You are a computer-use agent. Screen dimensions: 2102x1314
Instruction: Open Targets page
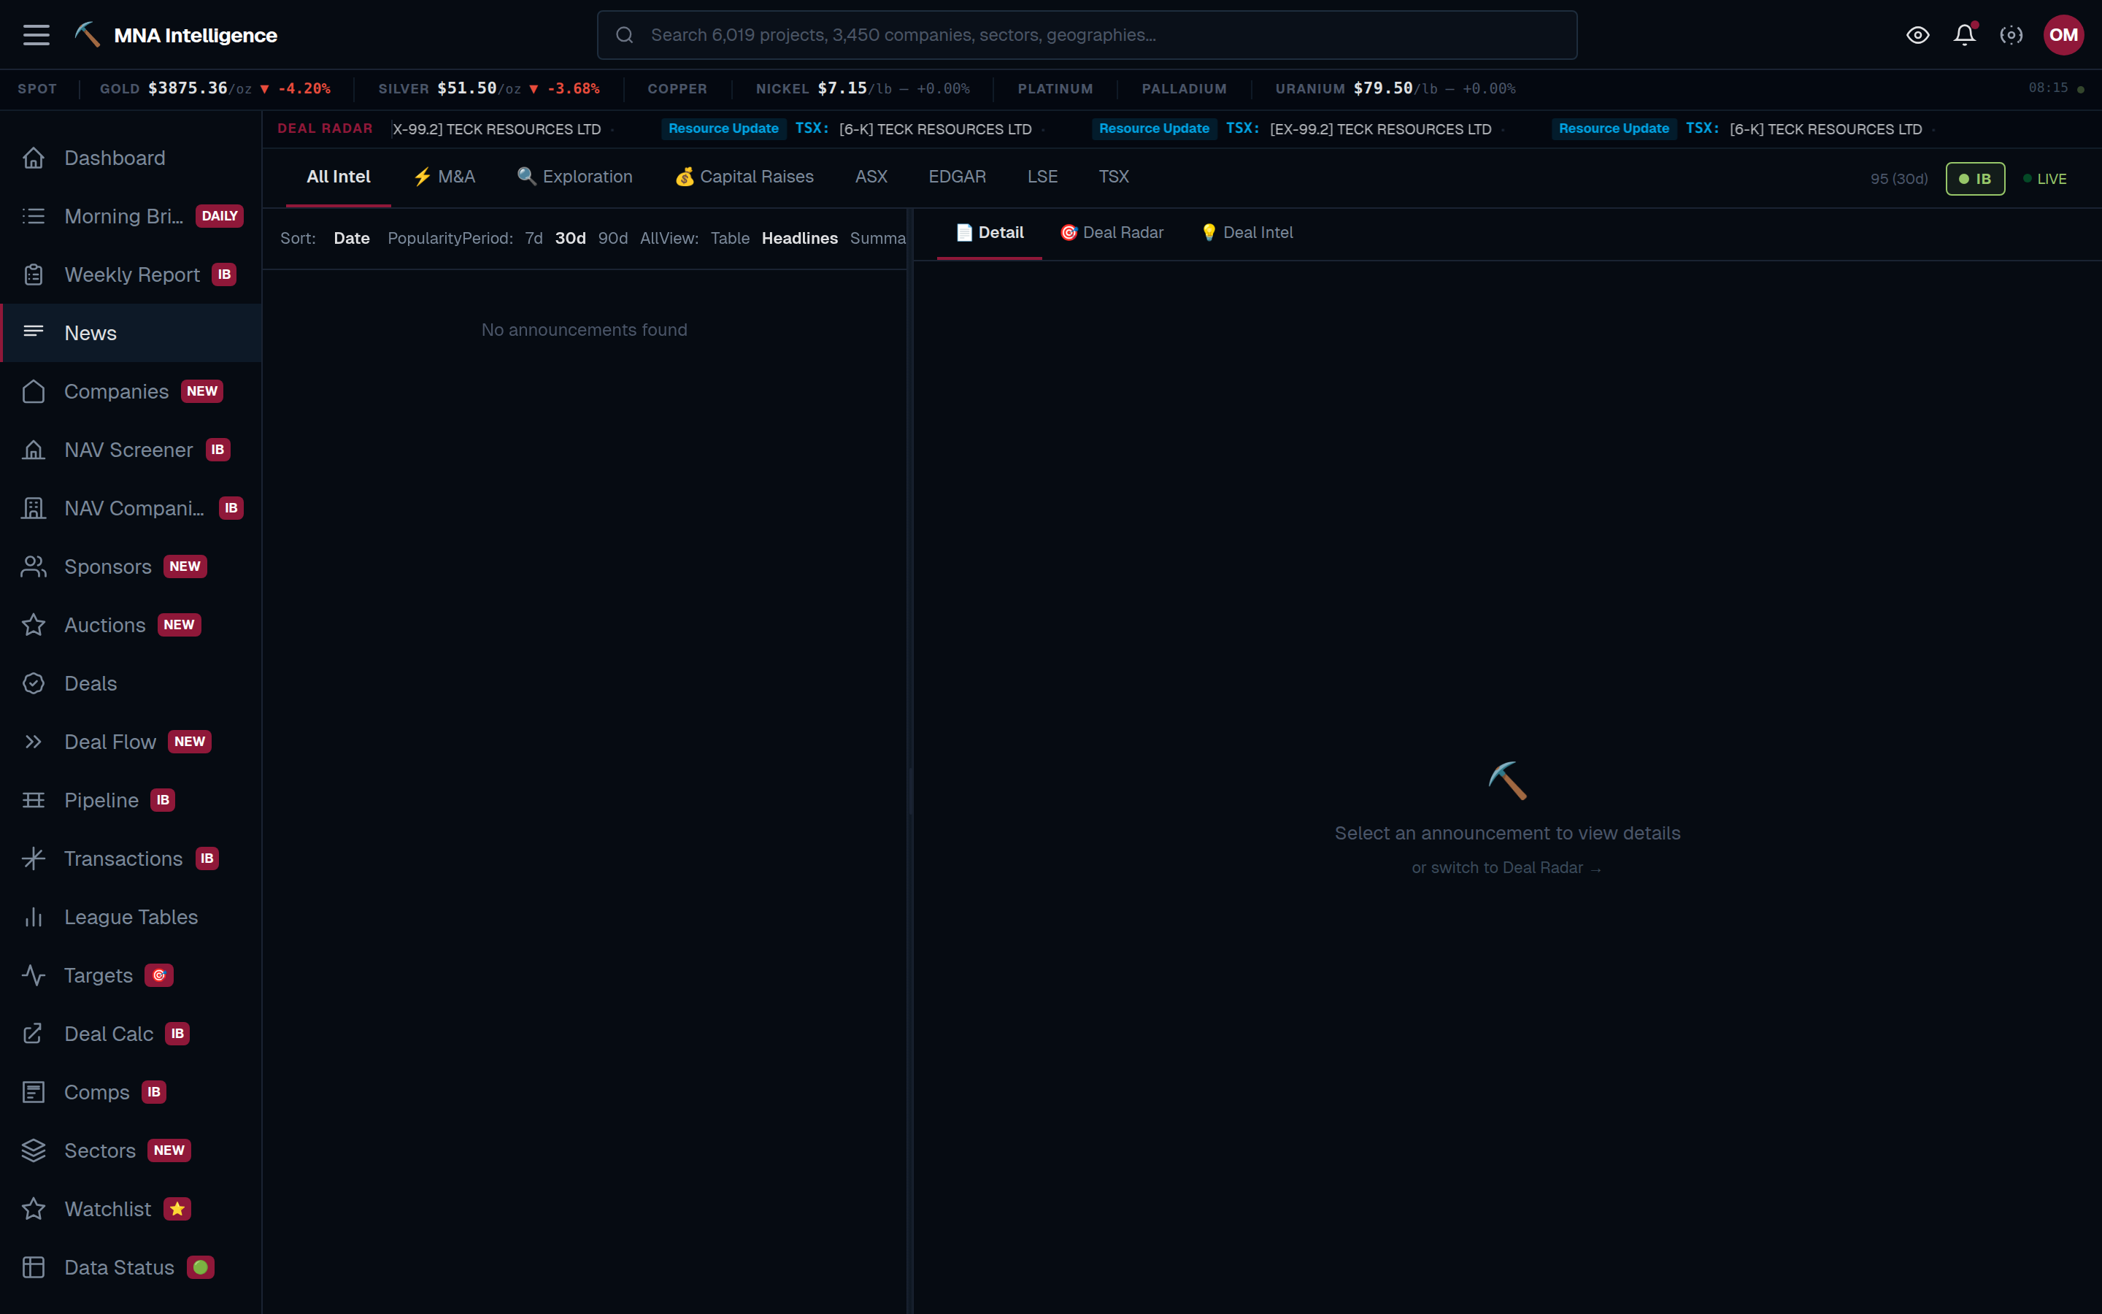pos(131,975)
